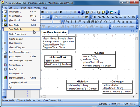Click Open Model folder icon in menu
Screen dimensions: 140x107
click(x=5, y=16)
